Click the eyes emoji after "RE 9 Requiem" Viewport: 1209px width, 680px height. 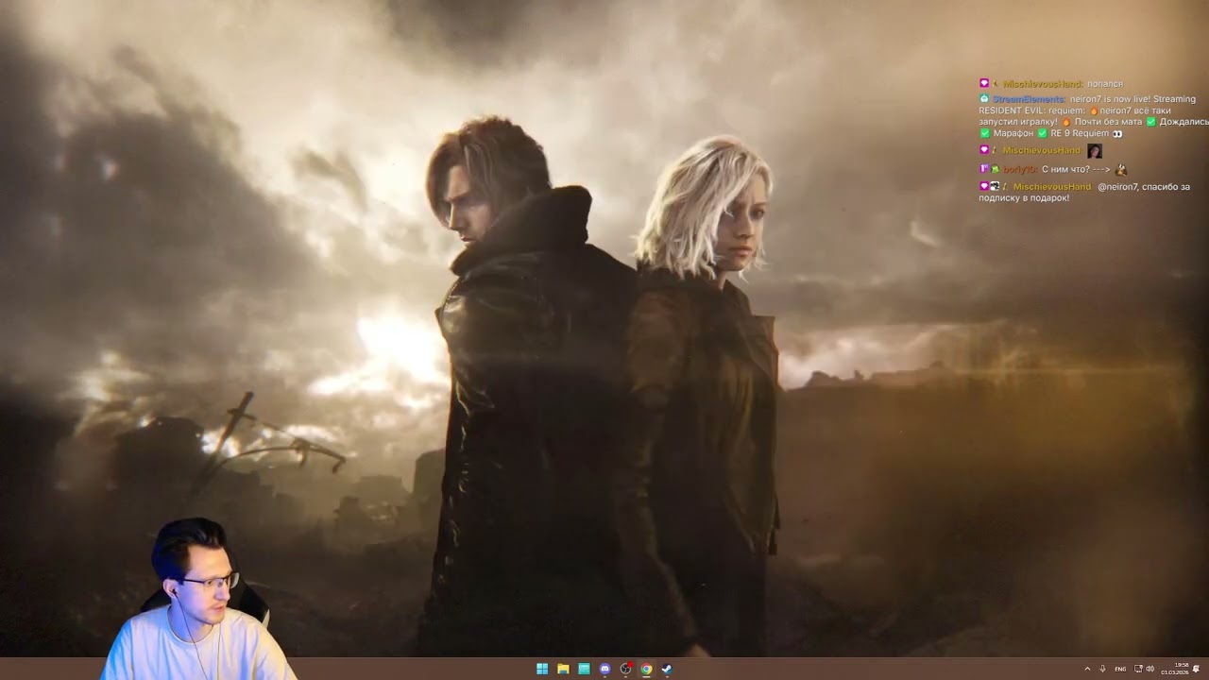click(1117, 134)
